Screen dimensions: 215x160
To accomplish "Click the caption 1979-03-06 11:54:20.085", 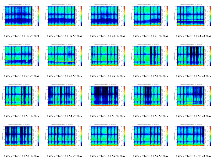I will [x=64, y=116].
